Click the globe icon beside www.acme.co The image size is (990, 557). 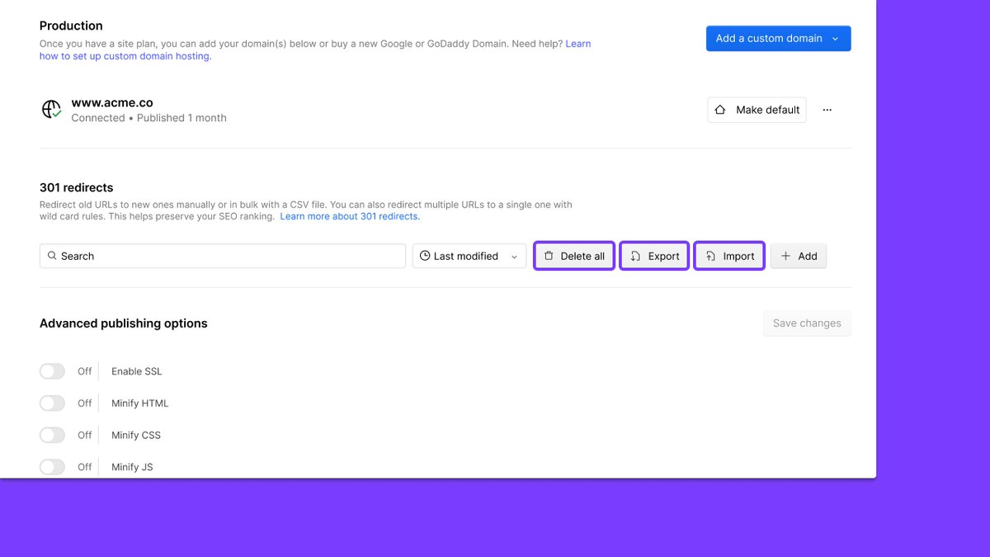[x=50, y=109]
